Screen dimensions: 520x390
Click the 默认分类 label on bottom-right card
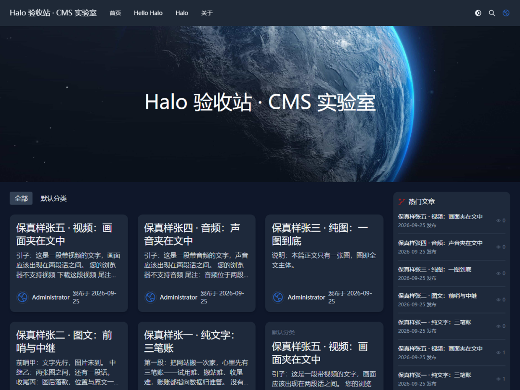point(283,332)
